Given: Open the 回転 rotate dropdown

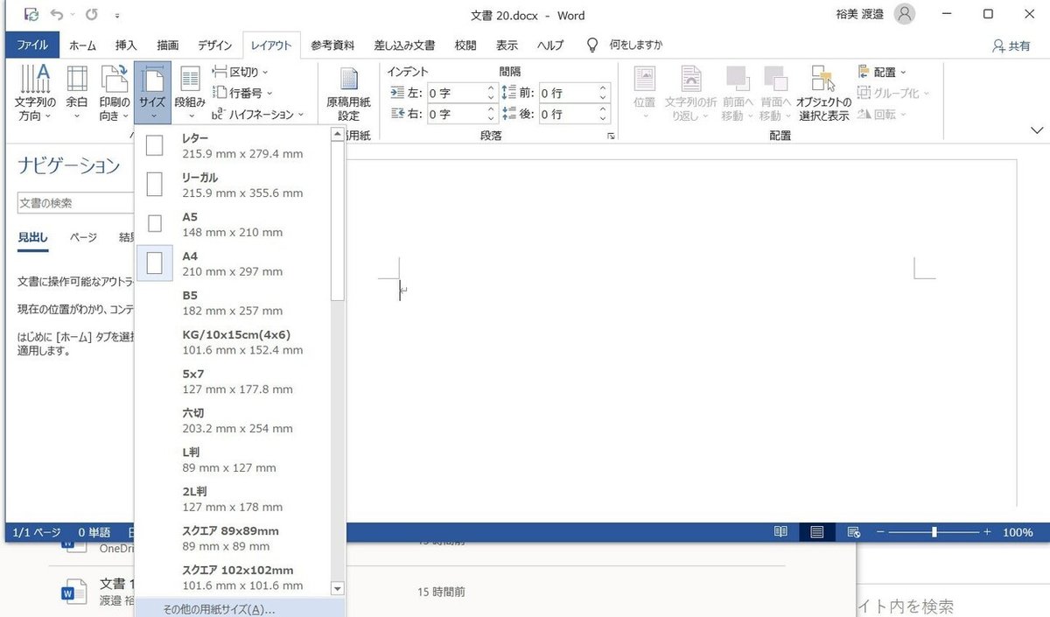Looking at the screenshot, I should coord(883,114).
